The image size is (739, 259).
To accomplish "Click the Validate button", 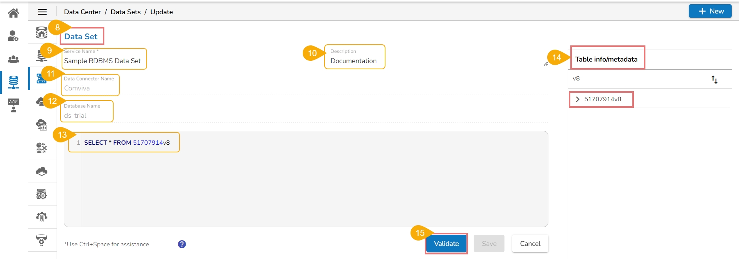I will [446, 244].
